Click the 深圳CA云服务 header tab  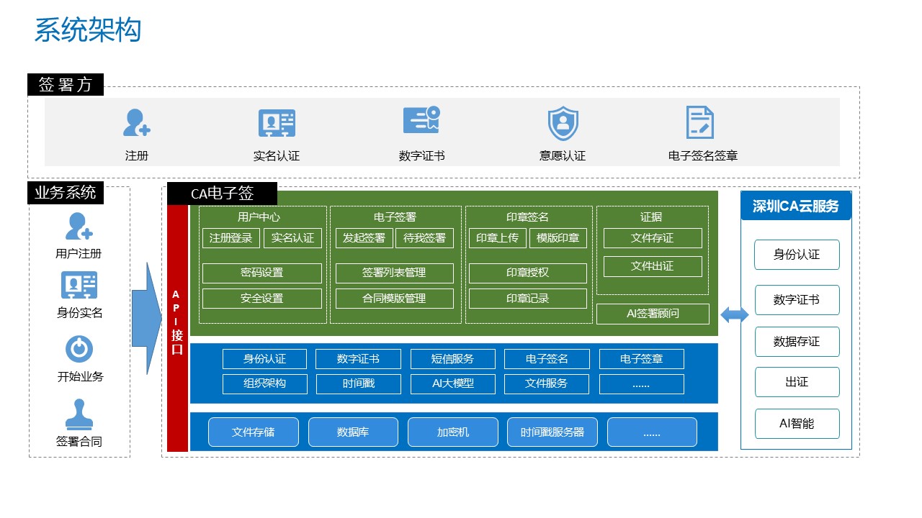(796, 206)
